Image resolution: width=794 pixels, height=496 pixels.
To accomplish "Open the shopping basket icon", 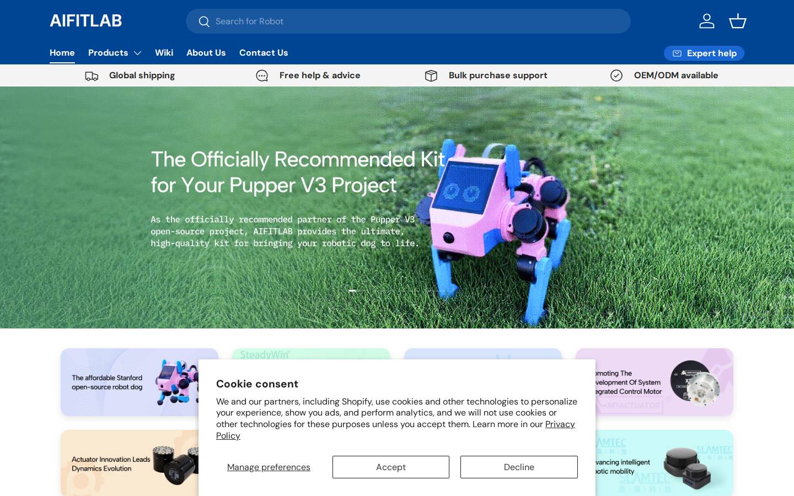I will point(738,21).
